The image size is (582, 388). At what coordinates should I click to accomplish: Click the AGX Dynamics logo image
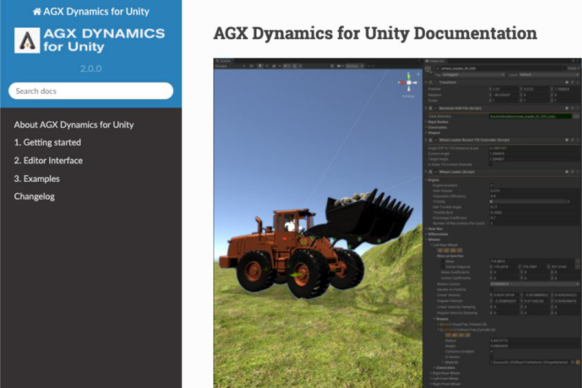pyautogui.click(x=89, y=40)
